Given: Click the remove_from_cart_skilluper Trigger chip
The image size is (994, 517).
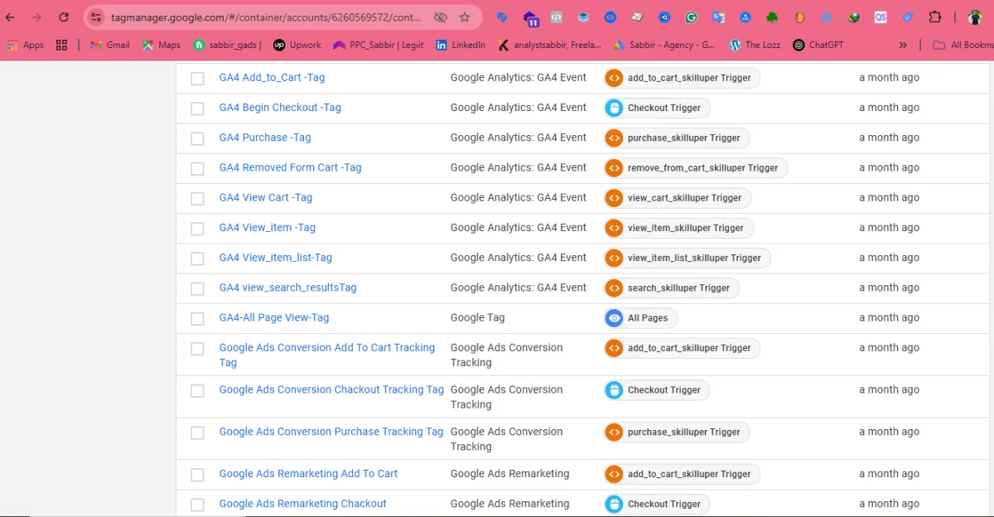Looking at the screenshot, I should tap(696, 167).
